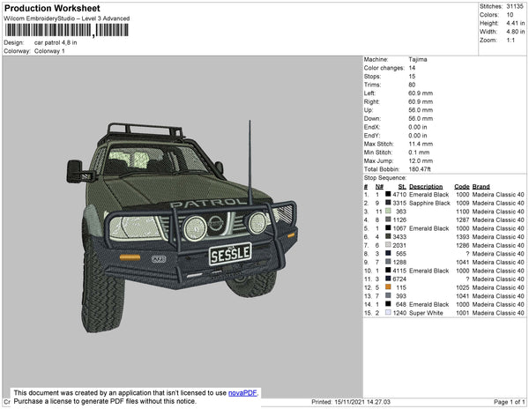The height and width of the screenshot is (409, 529).
Task: Click the "N#" column header
Action: pos(379,187)
